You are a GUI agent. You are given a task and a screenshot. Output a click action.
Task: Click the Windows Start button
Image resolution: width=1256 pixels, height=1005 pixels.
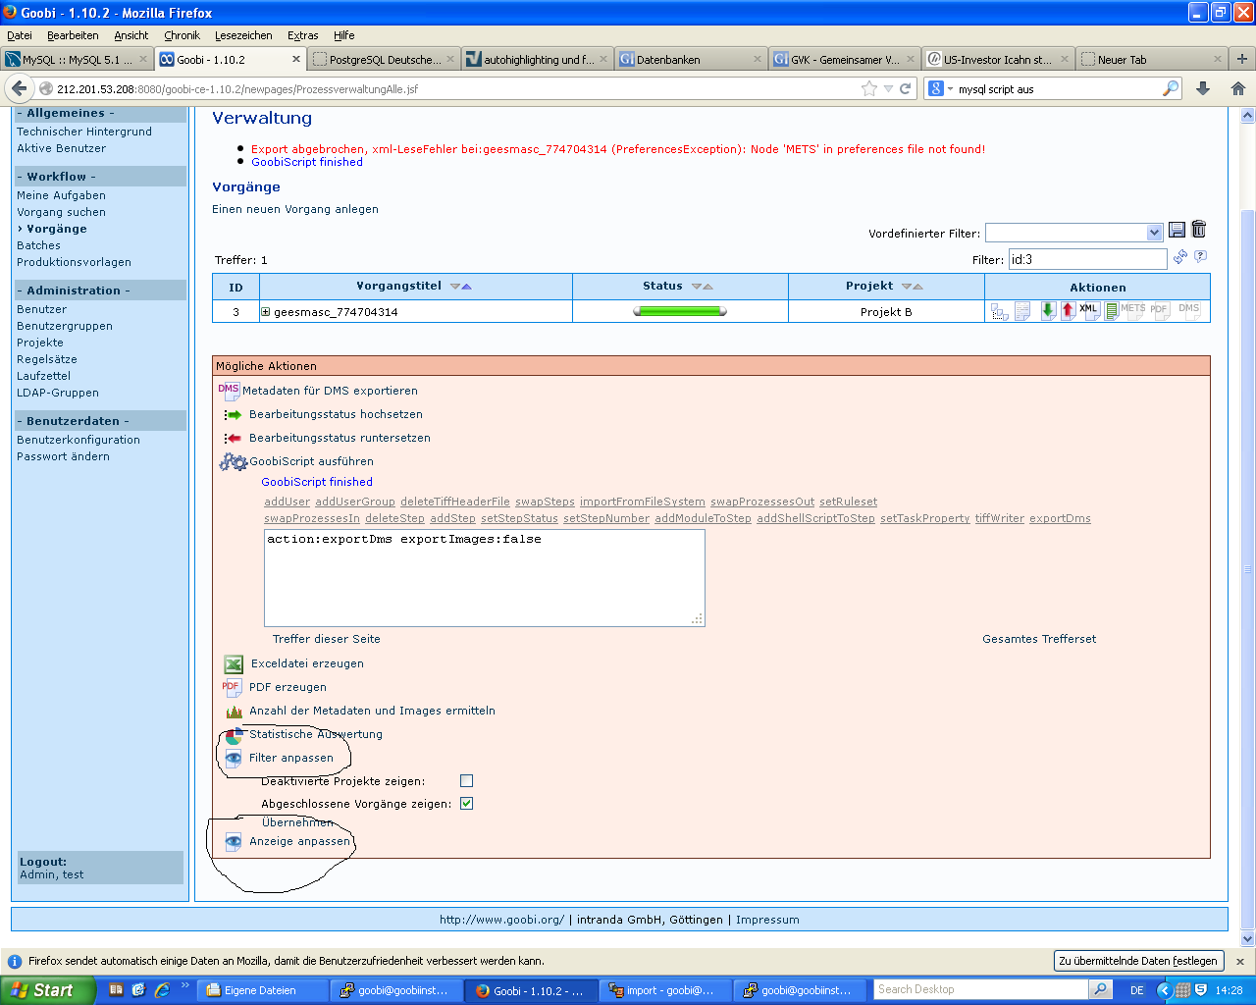tap(47, 990)
